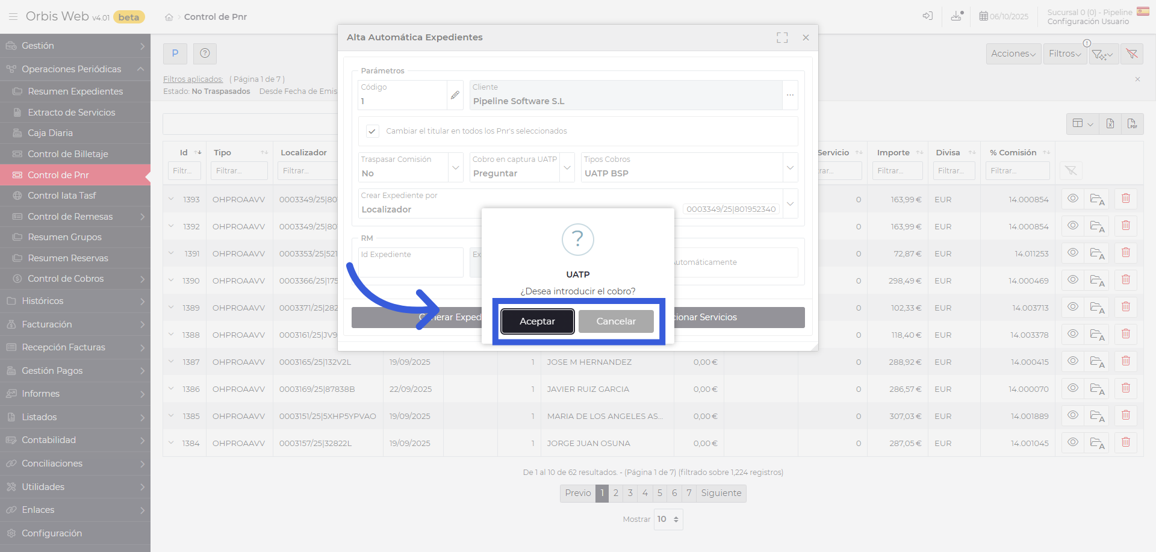View details of row 1387 with eye icon

[x=1072, y=361]
